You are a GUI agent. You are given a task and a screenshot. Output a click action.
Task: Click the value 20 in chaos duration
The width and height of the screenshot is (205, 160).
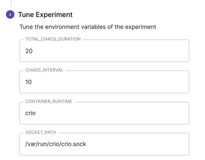(x=29, y=51)
